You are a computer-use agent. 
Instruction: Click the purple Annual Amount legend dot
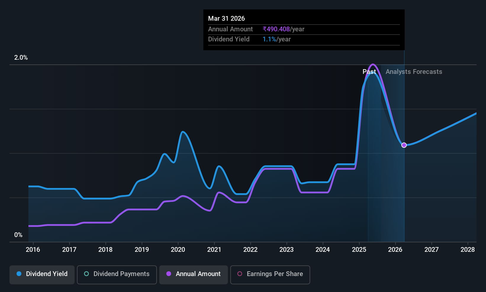(169, 274)
